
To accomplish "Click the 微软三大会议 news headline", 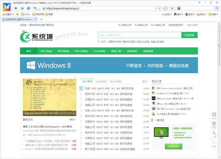I will pyautogui.click(x=48, y=127).
